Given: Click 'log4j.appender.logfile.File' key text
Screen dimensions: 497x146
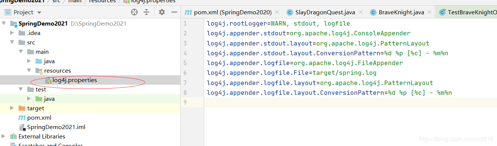Looking at the screenshot, I should pos(257,73).
